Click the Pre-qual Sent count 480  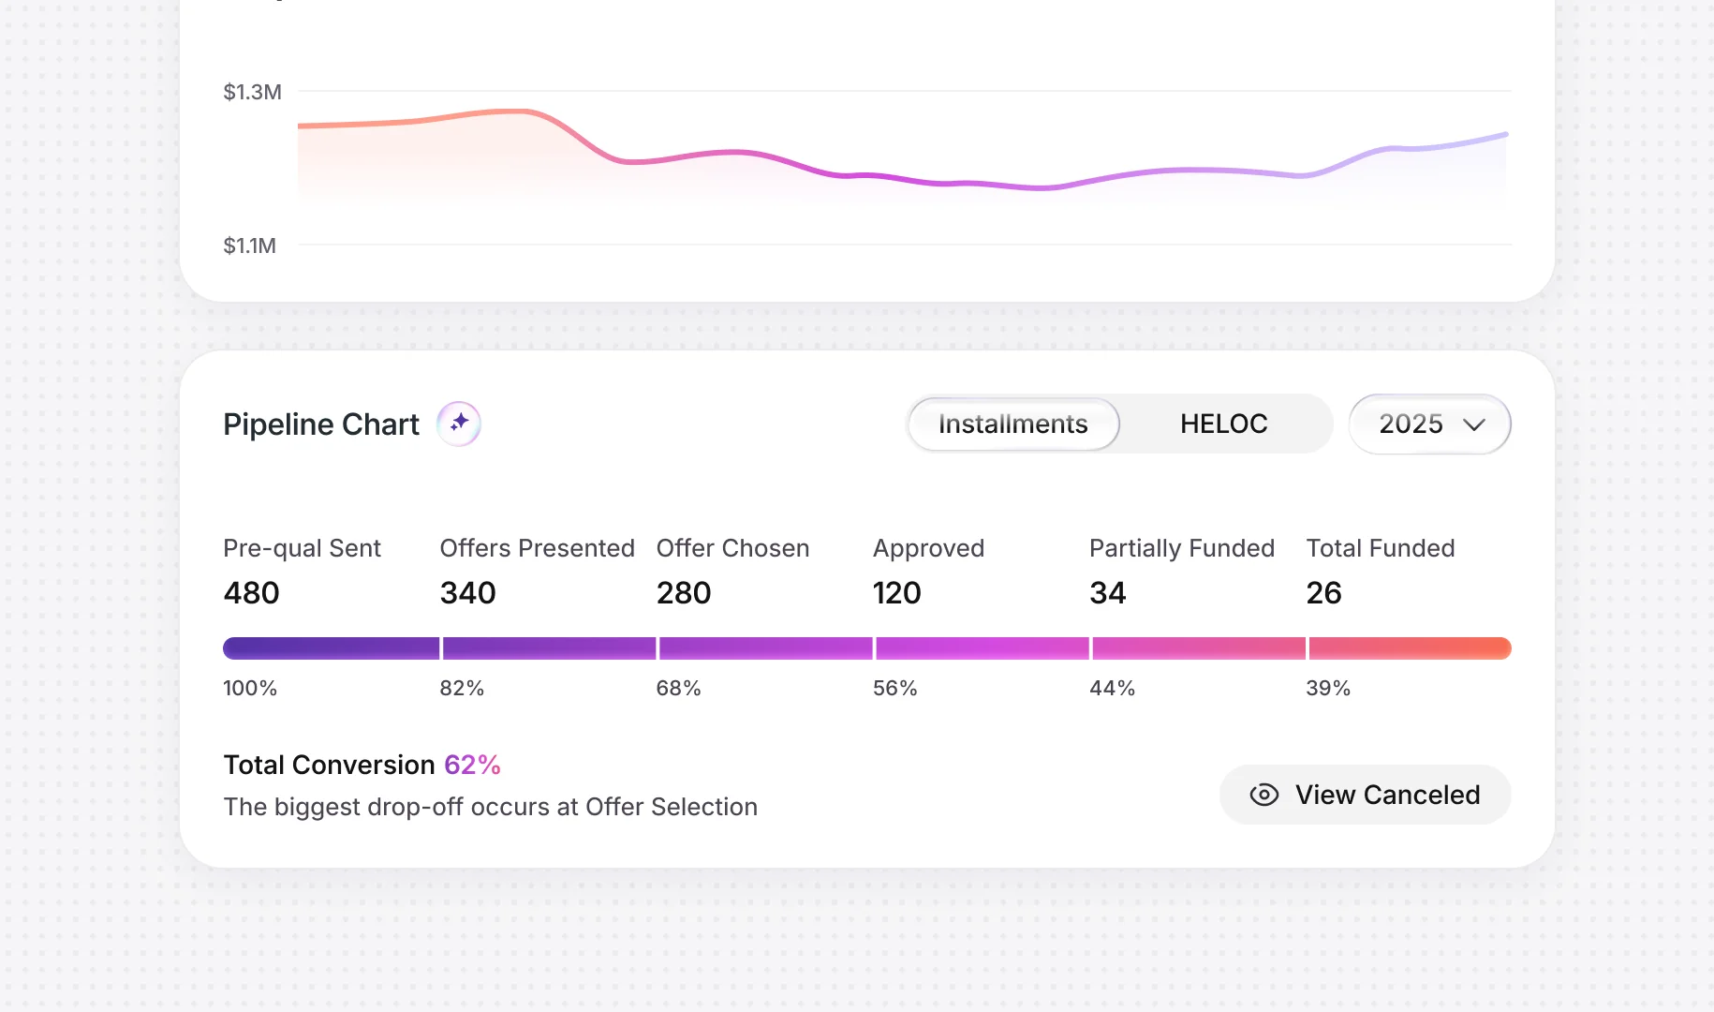[x=251, y=592]
